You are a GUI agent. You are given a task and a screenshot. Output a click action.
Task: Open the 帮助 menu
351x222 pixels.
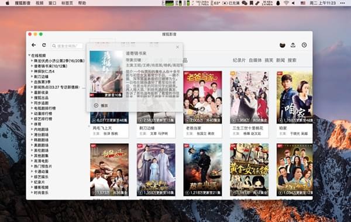82,3
